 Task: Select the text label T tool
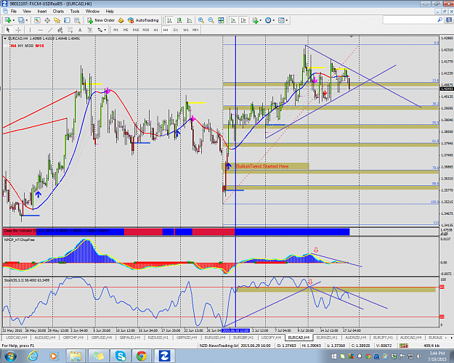coord(90,30)
